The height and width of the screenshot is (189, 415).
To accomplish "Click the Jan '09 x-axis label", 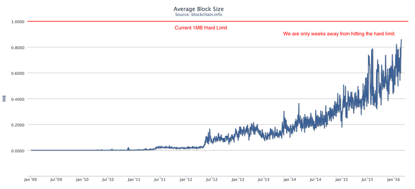I will click(30, 180).
